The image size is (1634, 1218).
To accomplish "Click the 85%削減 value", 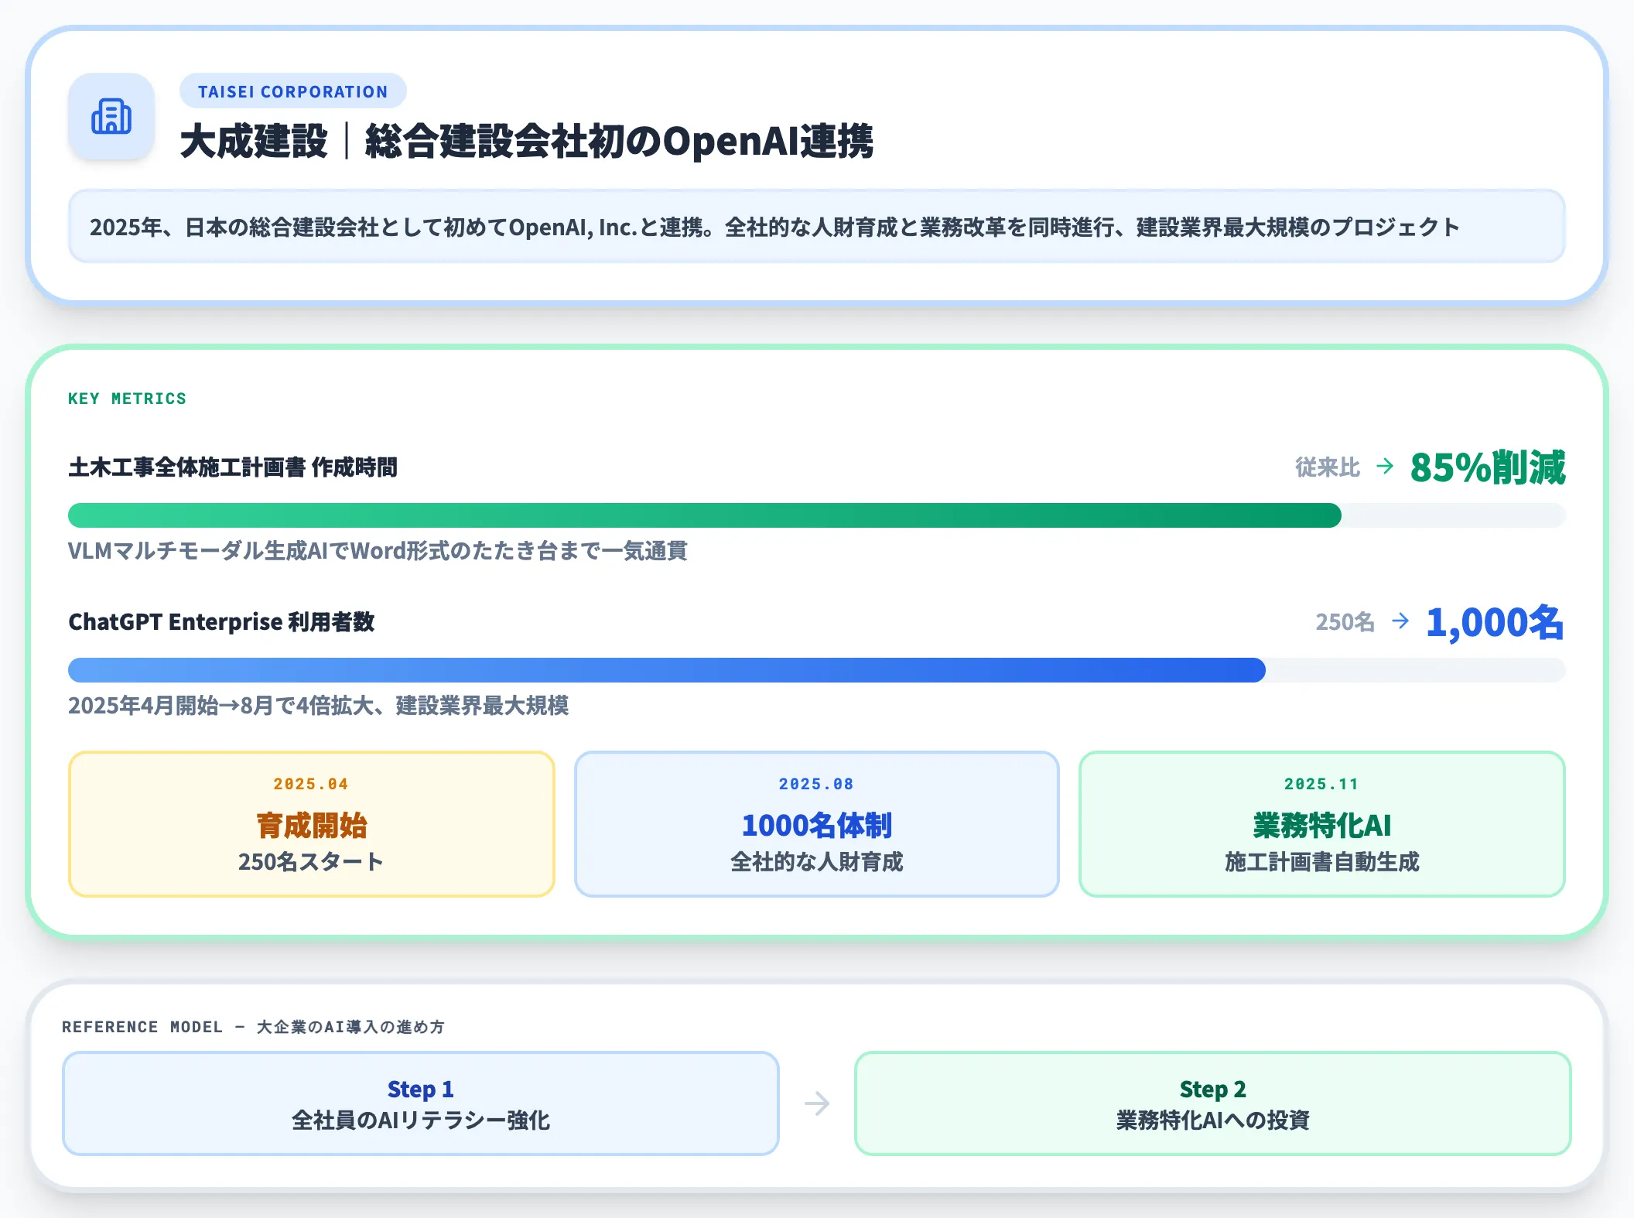I will pyautogui.click(x=1487, y=467).
